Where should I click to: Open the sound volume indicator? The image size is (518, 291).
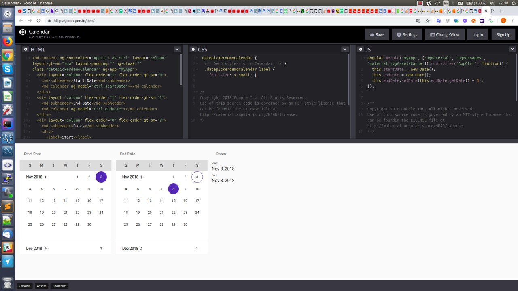pyautogui.click(x=493, y=3)
